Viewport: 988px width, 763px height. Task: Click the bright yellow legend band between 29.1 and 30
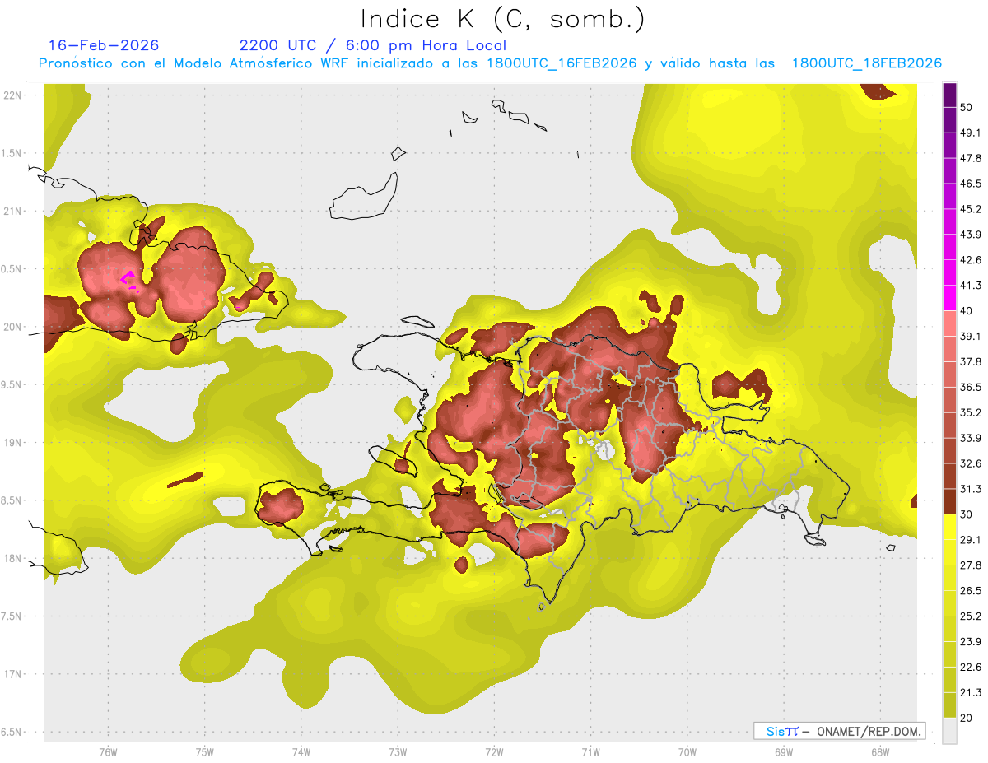(x=949, y=527)
